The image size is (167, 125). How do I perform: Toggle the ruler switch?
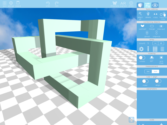click(145, 81)
